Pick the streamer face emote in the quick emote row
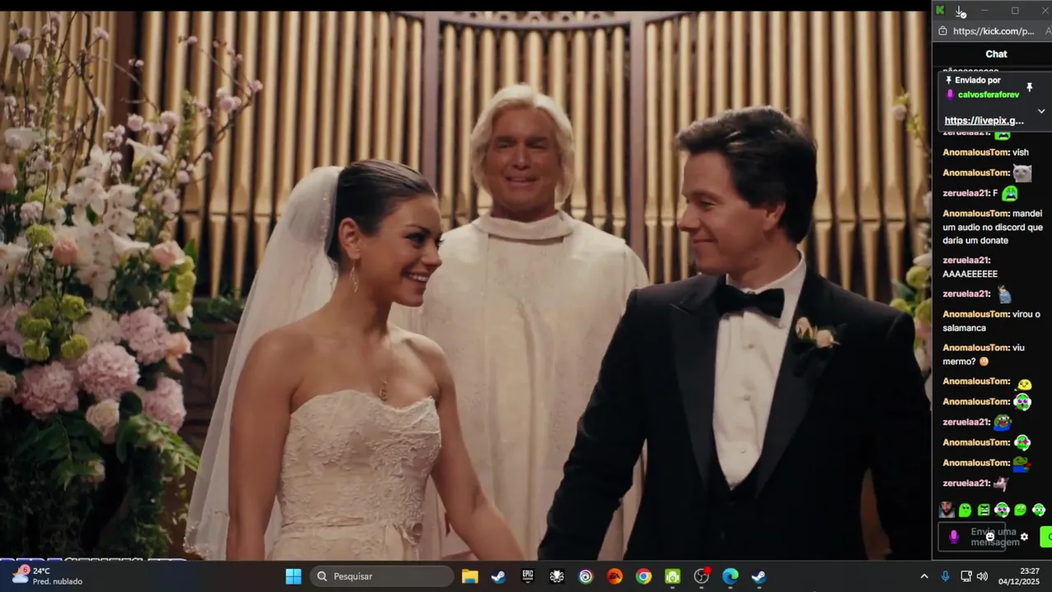Viewport: 1052px width, 592px height. click(947, 510)
